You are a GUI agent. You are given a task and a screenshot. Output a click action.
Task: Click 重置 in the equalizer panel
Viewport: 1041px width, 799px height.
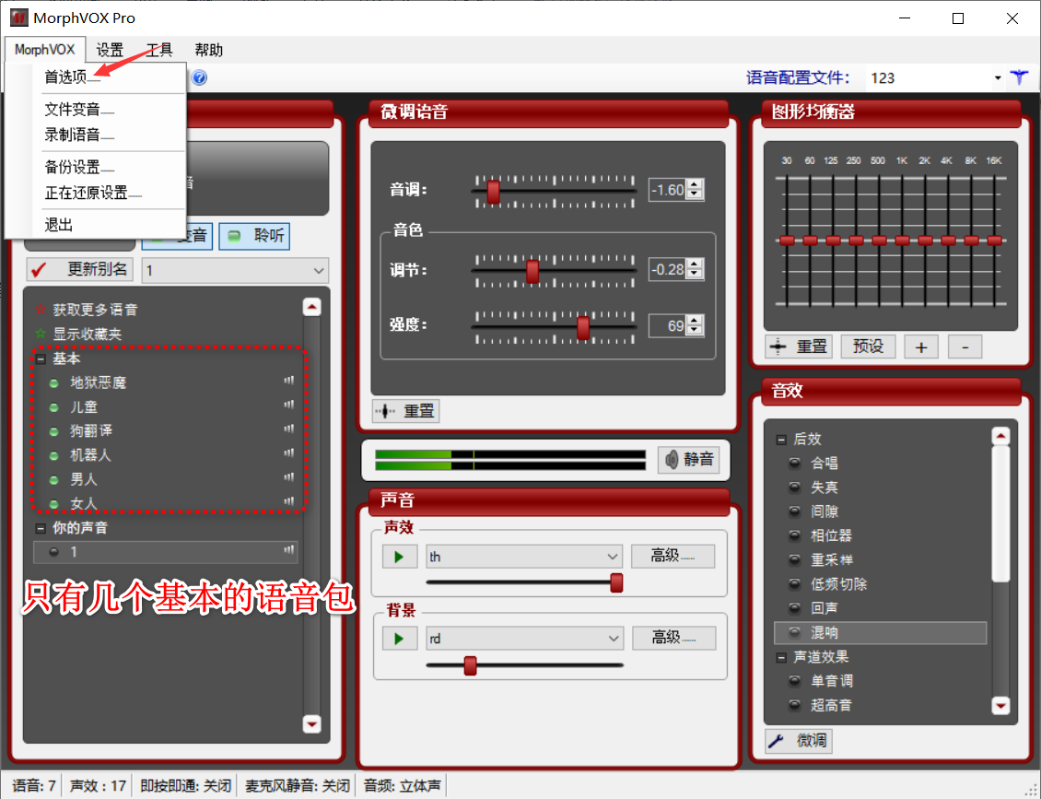[x=799, y=347]
